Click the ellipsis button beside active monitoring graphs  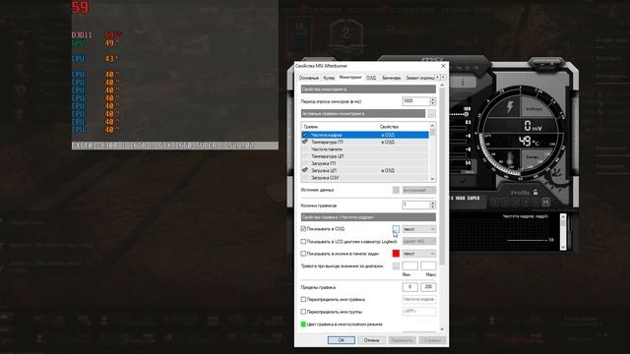point(431,114)
